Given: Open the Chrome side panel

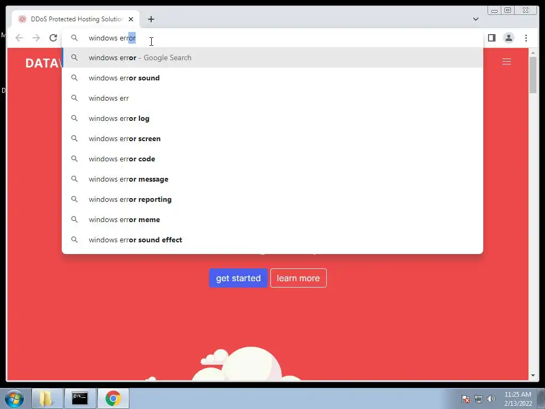Looking at the screenshot, I should 491,38.
